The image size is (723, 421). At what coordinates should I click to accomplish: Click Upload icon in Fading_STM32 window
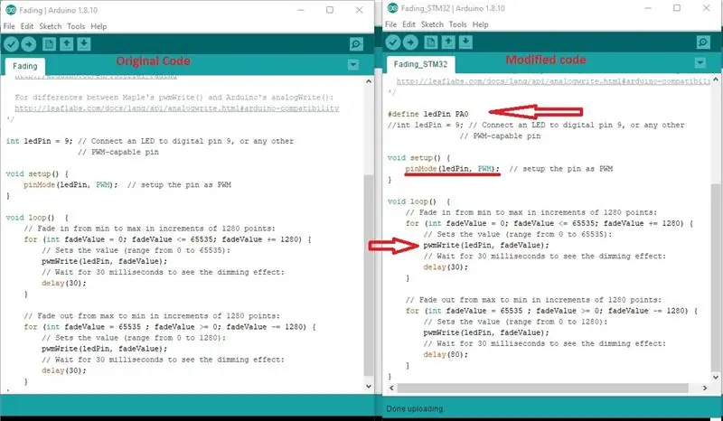(410, 42)
